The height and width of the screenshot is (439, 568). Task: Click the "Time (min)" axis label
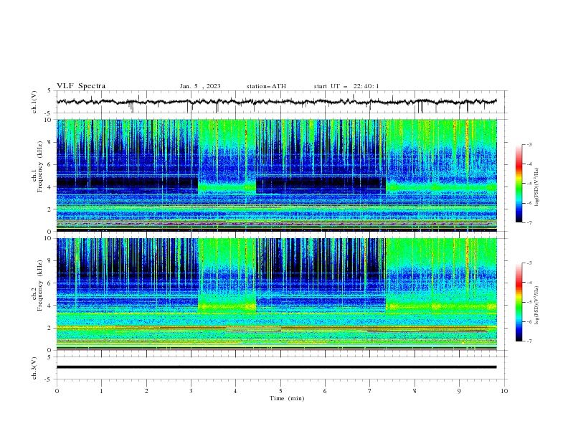tap(287, 398)
